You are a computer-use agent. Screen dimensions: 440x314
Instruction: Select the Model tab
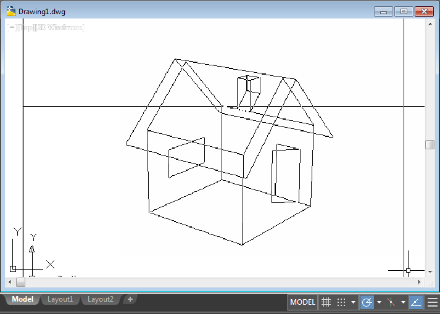tap(23, 299)
